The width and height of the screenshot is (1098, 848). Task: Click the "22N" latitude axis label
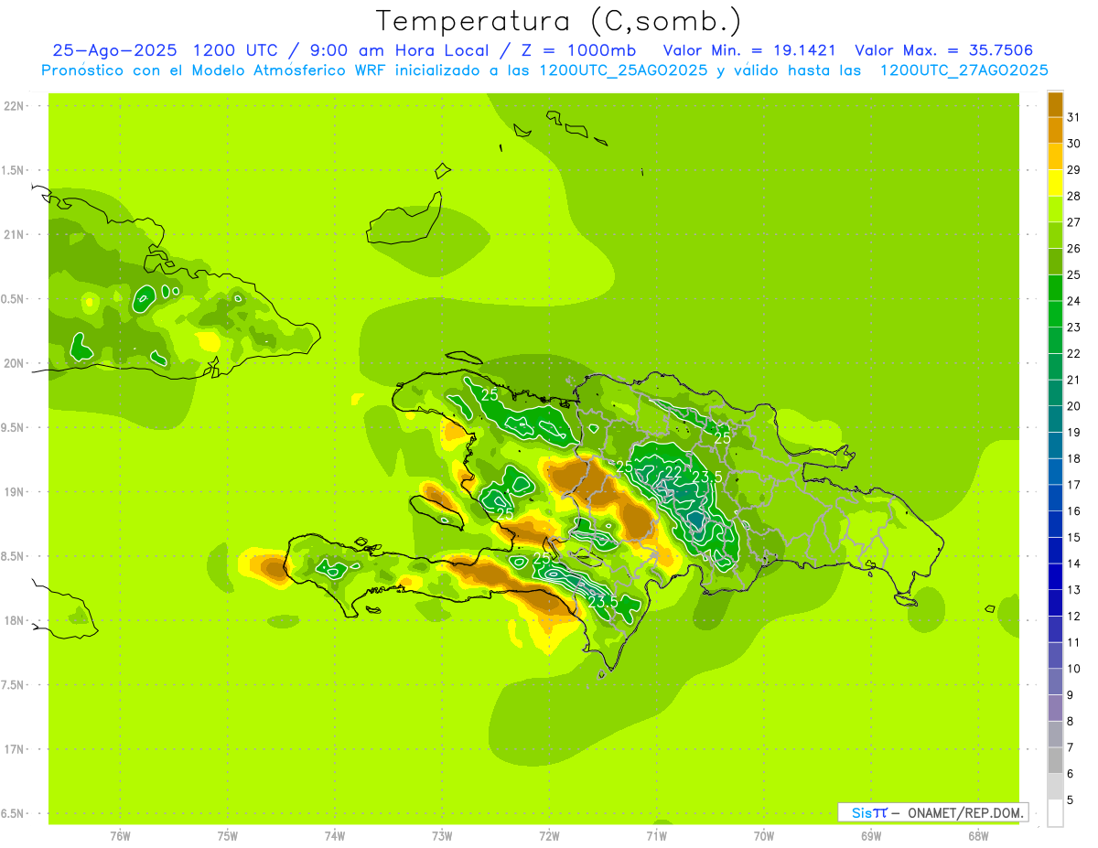coord(14,106)
